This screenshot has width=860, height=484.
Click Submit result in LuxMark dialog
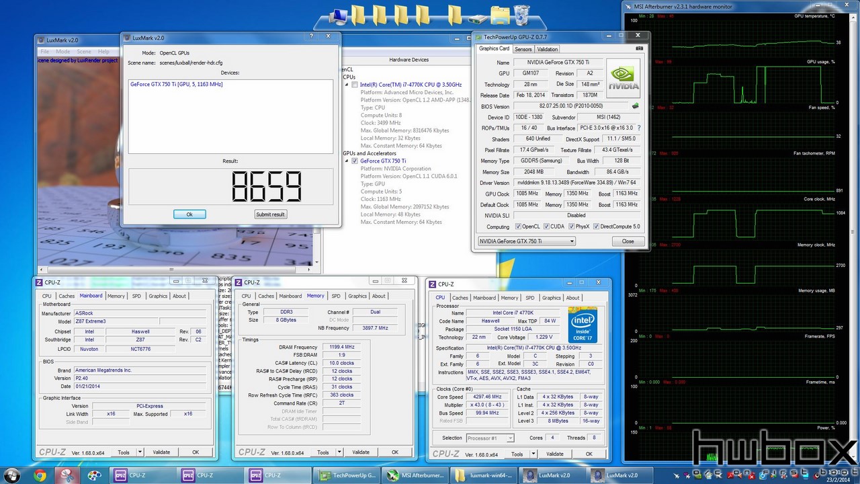click(270, 214)
